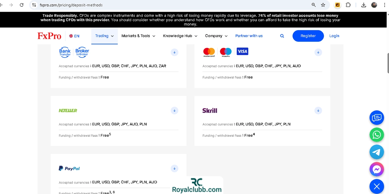This screenshot has height=194, width=389.
Task: Open the browser downloads icon
Action: 363,5
